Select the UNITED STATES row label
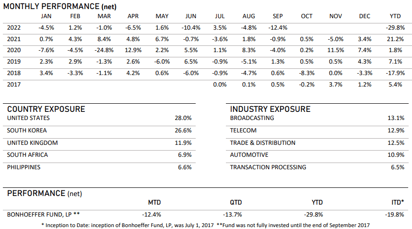The width and height of the screenshot is (412, 229). pos(28,118)
